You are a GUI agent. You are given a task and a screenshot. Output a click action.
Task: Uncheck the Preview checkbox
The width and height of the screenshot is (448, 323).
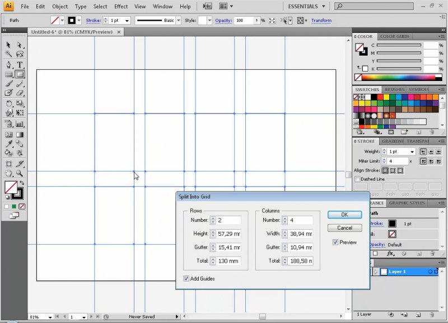(335, 243)
